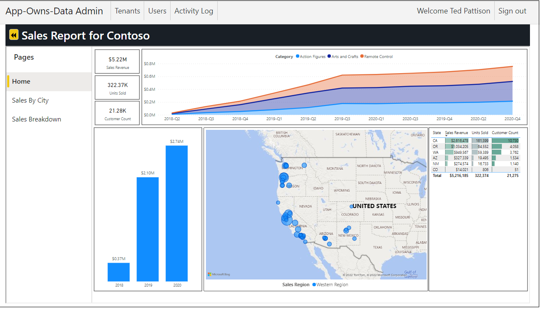The image size is (543, 311).
Task: Click the TEXAS map label
Action: pos(377,247)
